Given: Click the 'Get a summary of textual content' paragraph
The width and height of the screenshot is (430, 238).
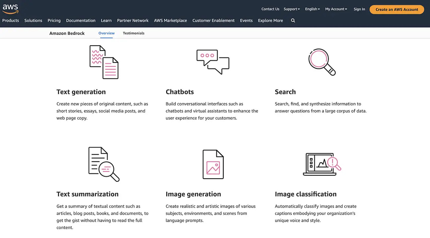Looking at the screenshot, I should (x=102, y=217).
